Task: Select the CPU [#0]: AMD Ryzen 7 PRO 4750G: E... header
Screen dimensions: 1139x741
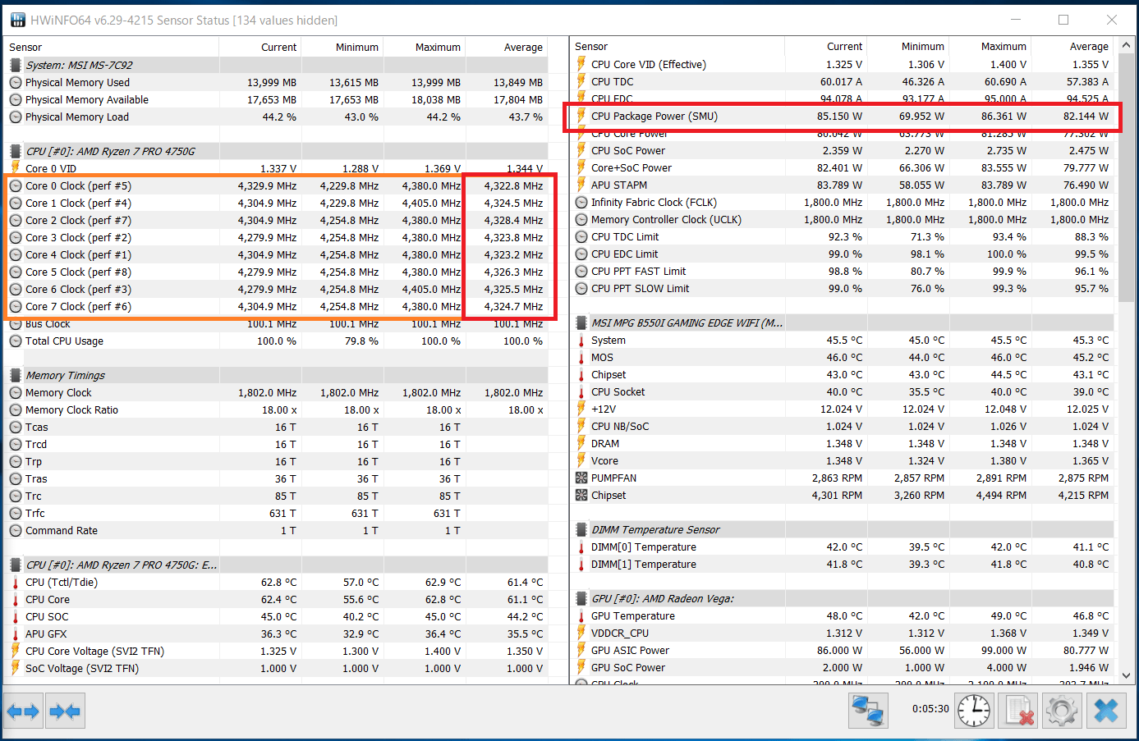Action: point(276,565)
